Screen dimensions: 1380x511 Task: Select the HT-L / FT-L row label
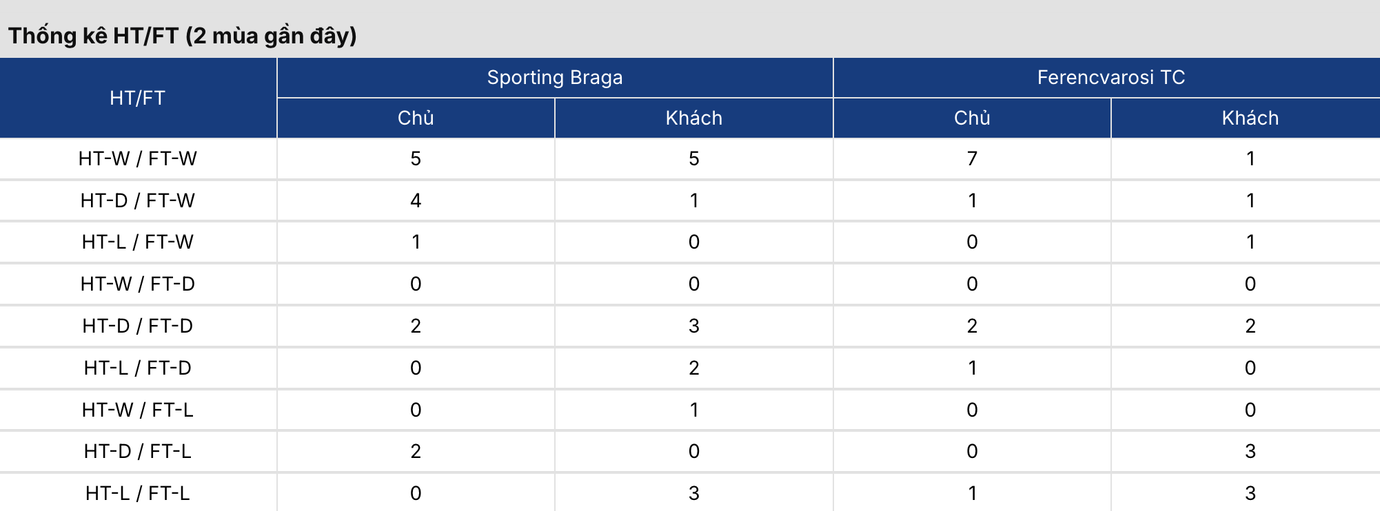(x=138, y=494)
